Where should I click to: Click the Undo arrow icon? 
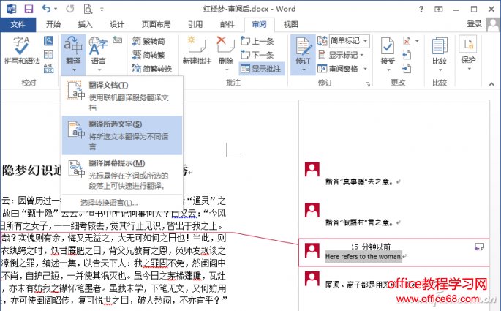click(46, 9)
